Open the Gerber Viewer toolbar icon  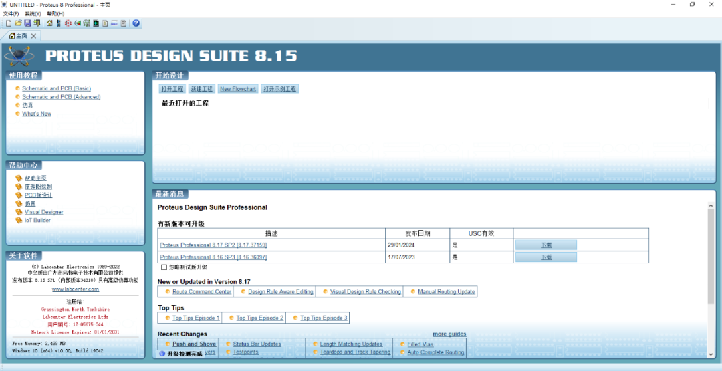point(86,23)
